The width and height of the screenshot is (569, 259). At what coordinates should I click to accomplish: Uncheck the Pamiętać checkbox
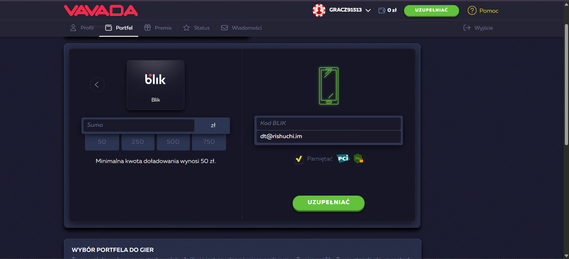tap(298, 159)
